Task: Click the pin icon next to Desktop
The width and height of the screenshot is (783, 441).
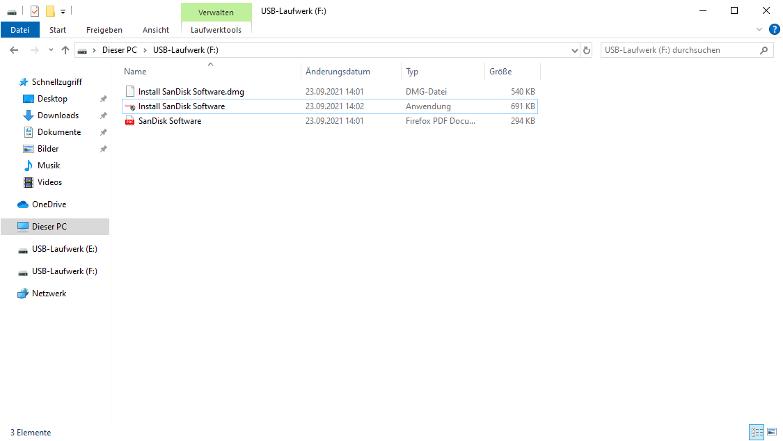Action: click(x=104, y=99)
